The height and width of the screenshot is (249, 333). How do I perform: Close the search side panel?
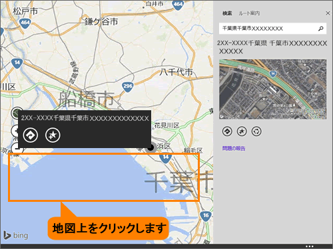(x=328, y=13)
